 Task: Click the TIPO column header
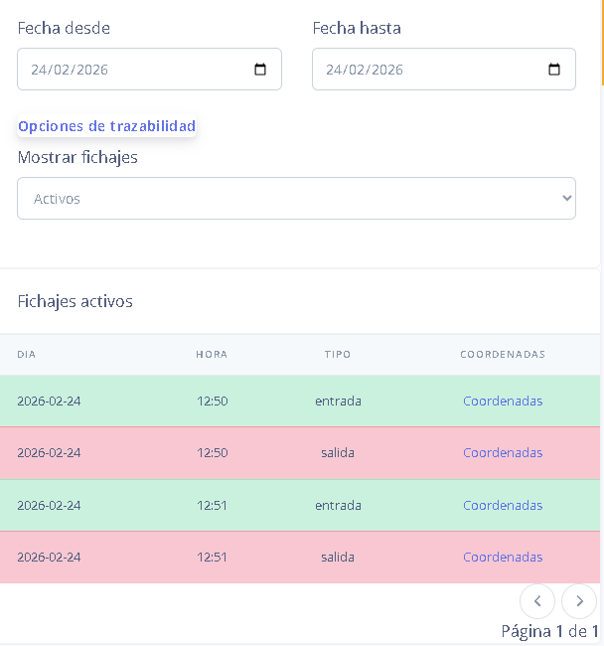[338, 355]
